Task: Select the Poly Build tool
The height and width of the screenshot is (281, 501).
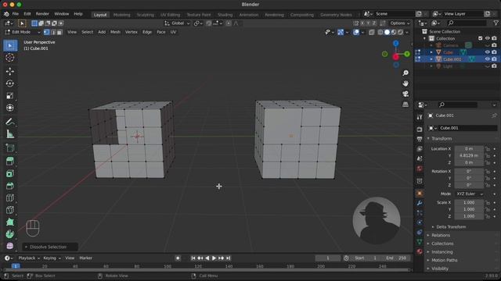Action: (x=10, y=222)
